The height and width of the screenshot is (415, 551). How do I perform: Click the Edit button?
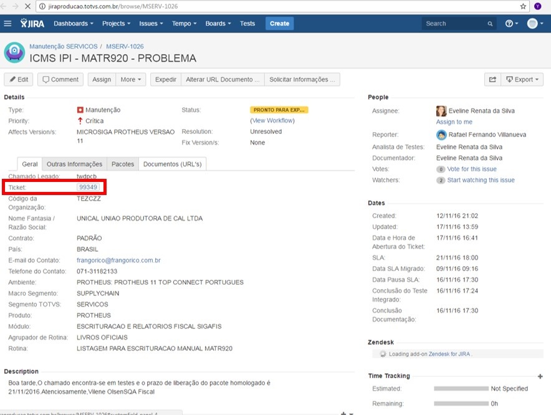tap(19, 79)
